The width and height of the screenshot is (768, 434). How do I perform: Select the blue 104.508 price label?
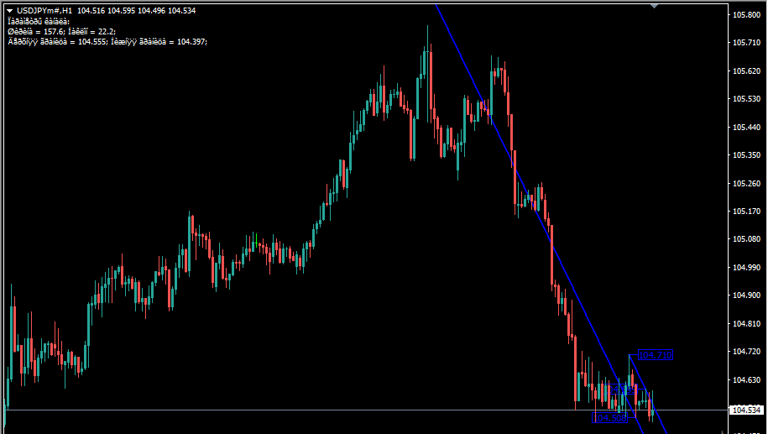point(610,417)
